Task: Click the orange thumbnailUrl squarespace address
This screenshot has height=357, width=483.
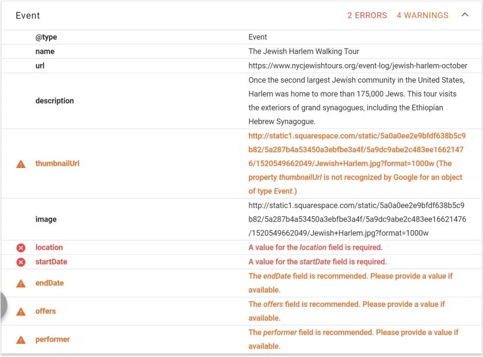Action: tap(357, 164)
